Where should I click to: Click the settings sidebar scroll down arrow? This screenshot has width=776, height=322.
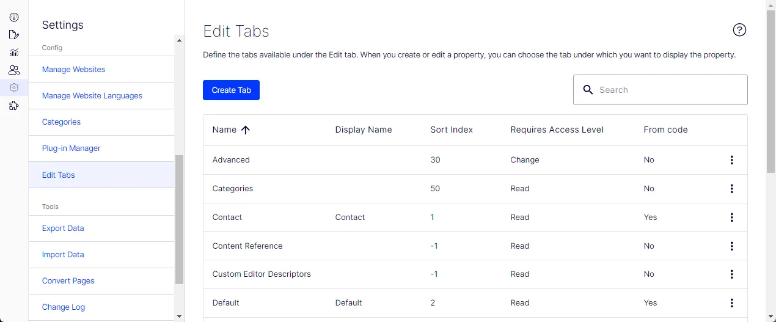(179, 317)
